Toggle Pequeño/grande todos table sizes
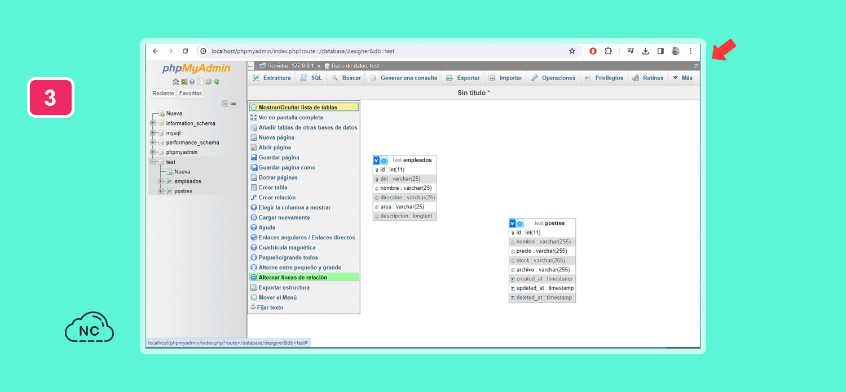 pyautogui.click(x=303, y=257)
